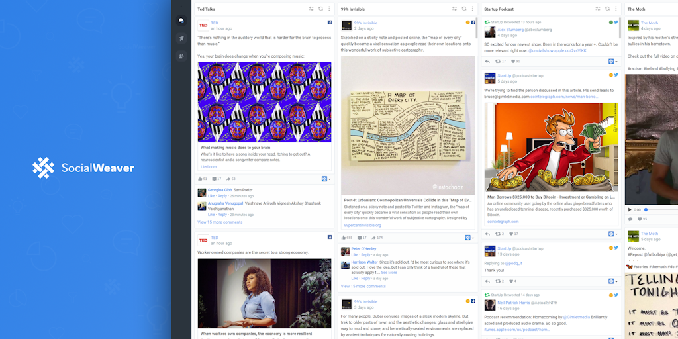
Task: Expand Harrison Walter's comment with See More
Action: pyautogui.click(x=389, y=273)
